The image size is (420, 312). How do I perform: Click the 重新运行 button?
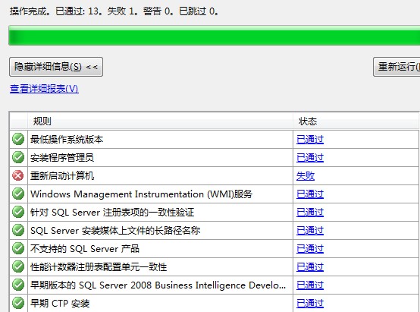pyautogui.click(x=396, y=67)
